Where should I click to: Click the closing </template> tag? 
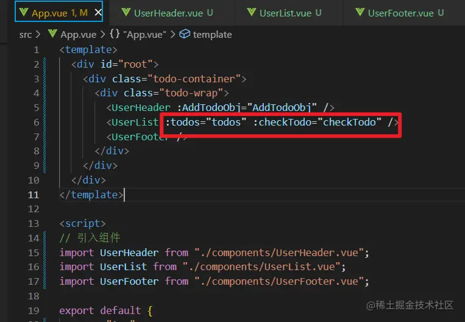(x=91, y=195)
